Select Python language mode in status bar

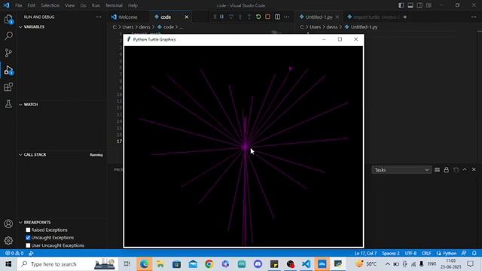click(450, 253)
